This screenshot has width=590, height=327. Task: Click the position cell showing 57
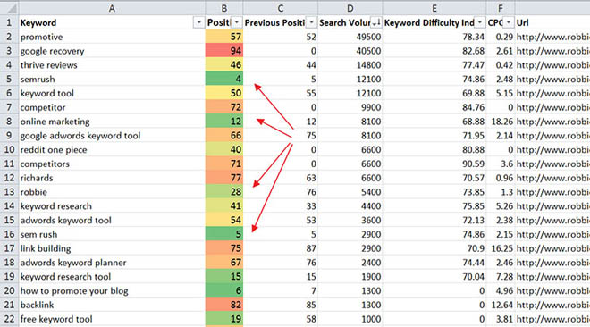(x=223, y=37)
